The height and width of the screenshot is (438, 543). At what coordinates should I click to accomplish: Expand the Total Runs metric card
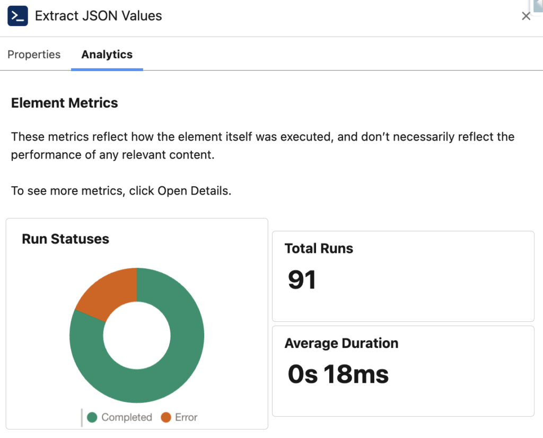[x=403, y=276]
